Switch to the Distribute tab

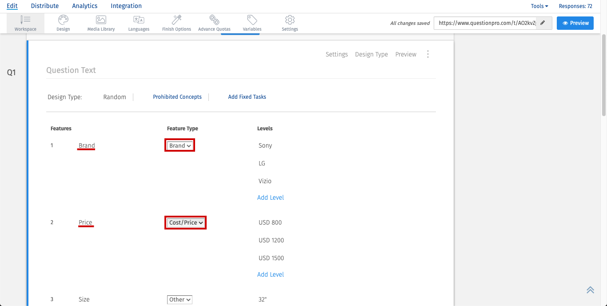[x=45, y=6]
